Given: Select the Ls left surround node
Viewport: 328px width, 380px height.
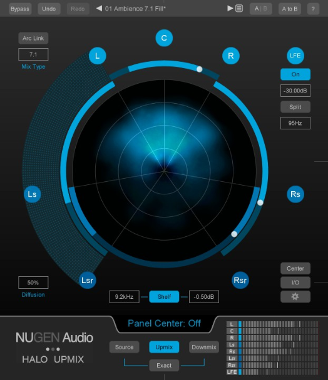Looking at the screenshot, I should point(33,194).
